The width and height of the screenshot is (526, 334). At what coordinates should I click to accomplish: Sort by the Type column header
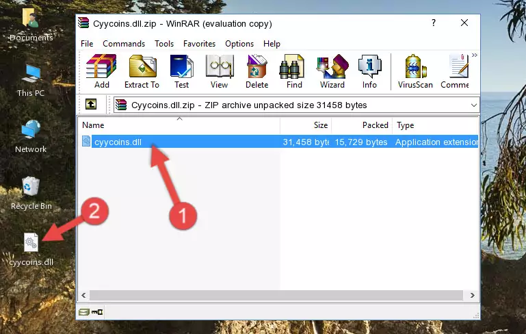click(x=436, y=125)
